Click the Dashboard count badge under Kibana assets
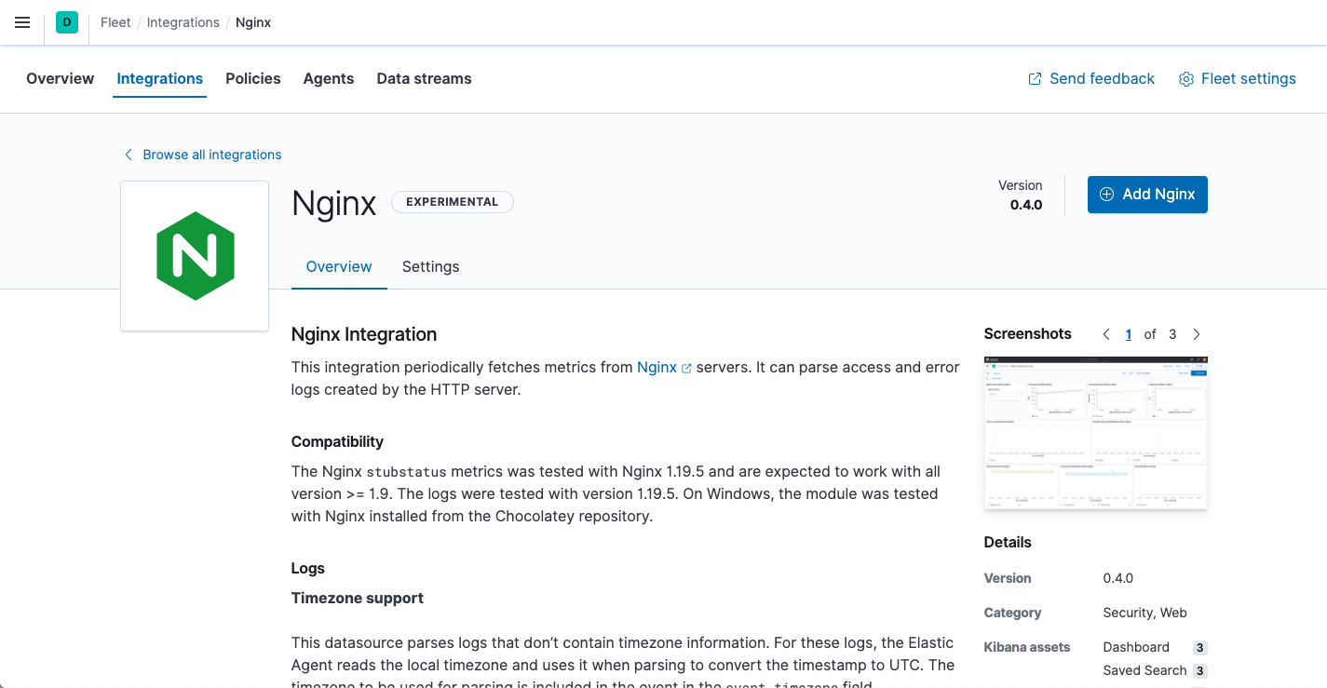 pyautogui.click(x=1199, y=647)
